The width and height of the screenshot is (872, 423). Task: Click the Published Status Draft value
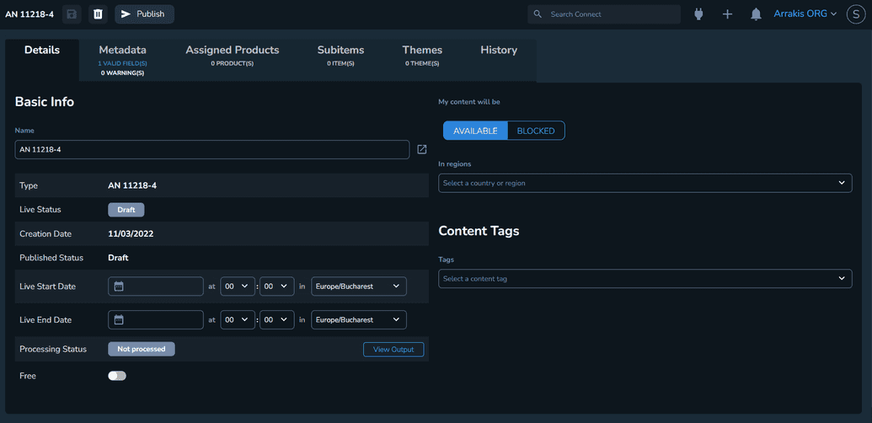click(118, 258)
